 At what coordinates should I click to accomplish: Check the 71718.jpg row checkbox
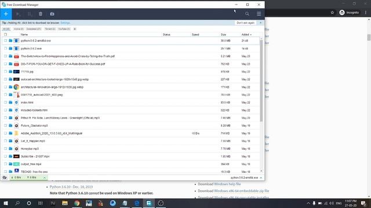5,72
